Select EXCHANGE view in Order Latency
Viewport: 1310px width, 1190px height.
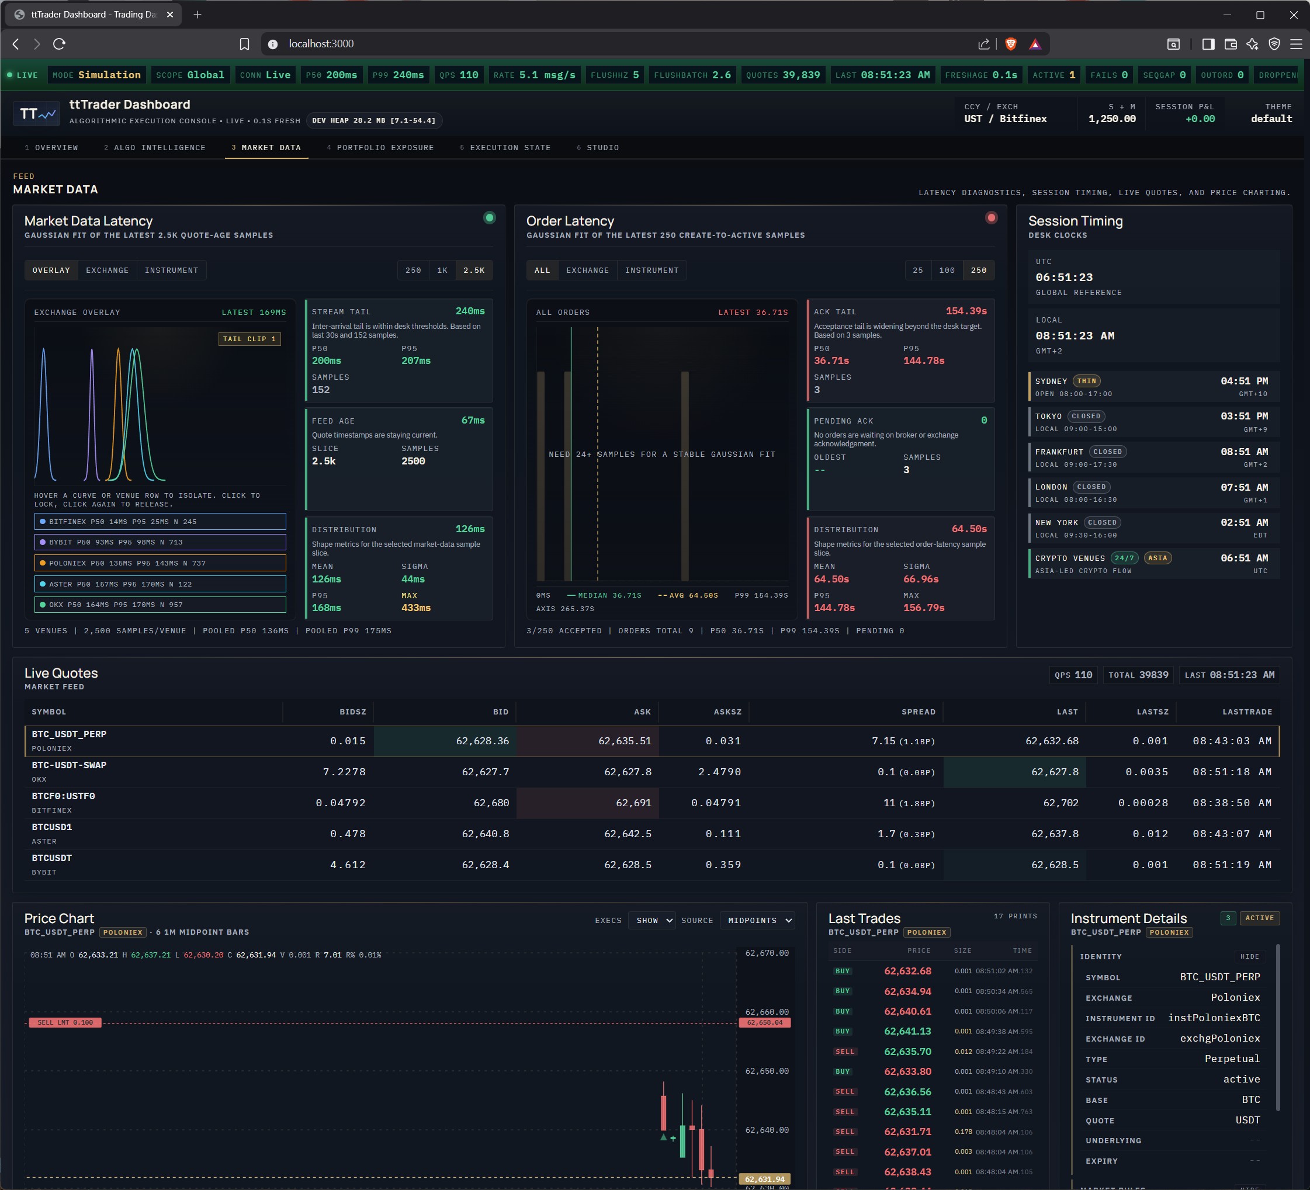coord(587,270)
